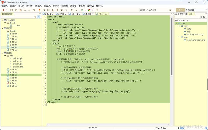Screen dimensions: 208x130
Task: Click the search input field
Action: (x=153, y=10)
